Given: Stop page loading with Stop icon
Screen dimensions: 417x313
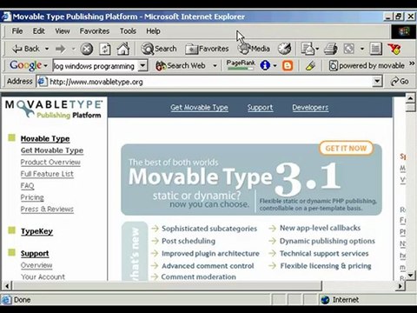Looking at the screenshot, I should click(86, 49).
